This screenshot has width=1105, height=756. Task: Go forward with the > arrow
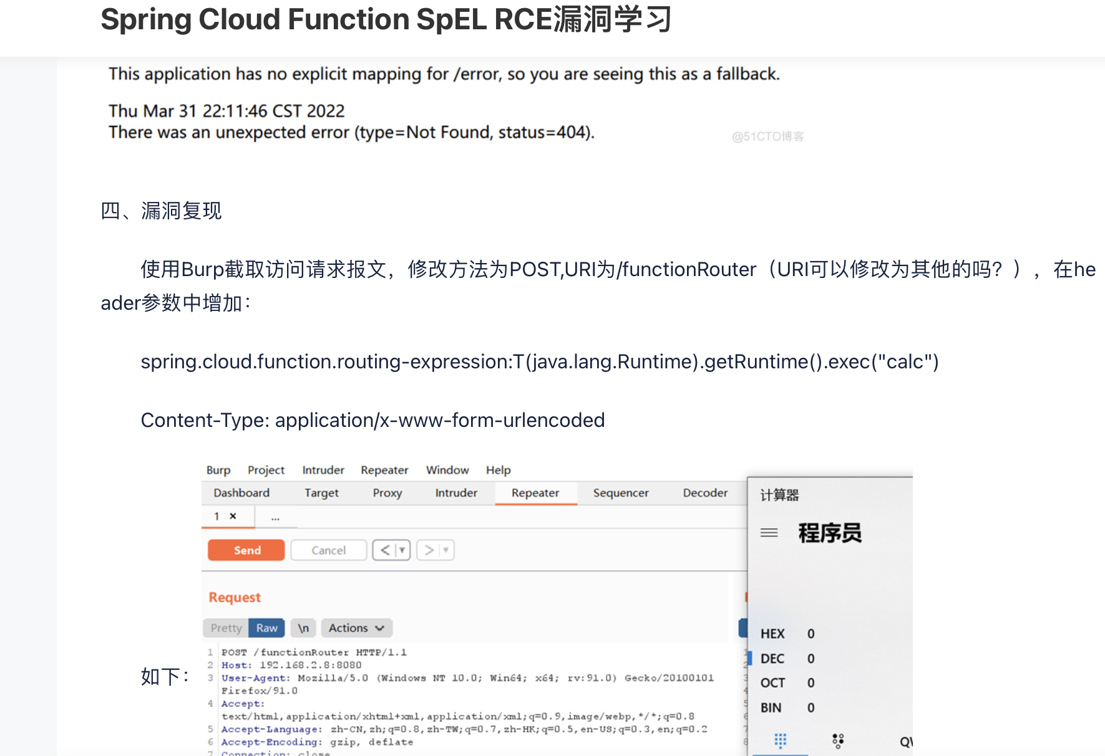point(429,550)
